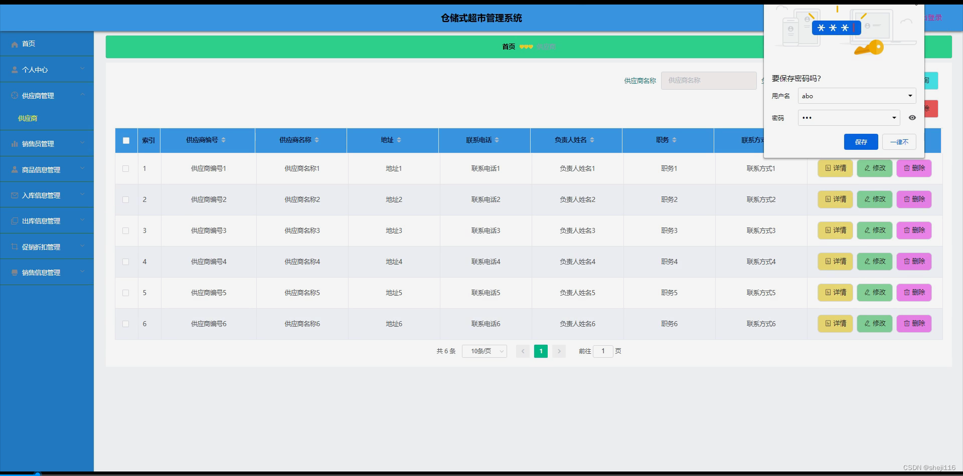Image resolution: width=963 pixels, height=476 pixels.
Task: Open the 商品信息管理 menu
Action: pos(47,169)
